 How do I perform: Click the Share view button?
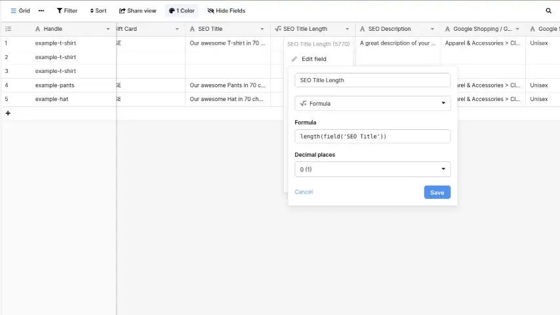tap(138, 10)
